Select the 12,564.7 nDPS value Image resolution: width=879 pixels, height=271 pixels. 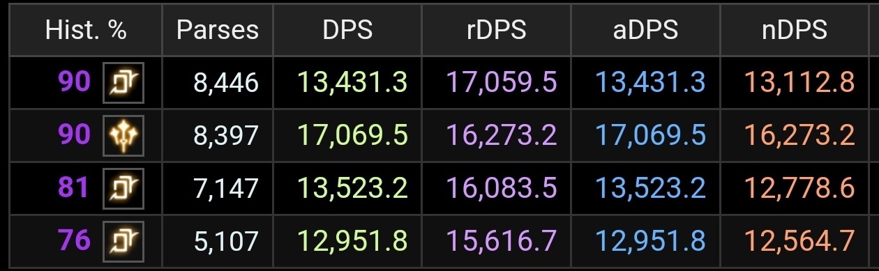799,241
